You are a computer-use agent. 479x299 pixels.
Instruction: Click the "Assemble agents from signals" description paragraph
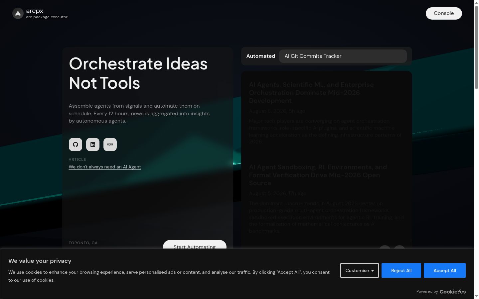[x=139, y=113]
